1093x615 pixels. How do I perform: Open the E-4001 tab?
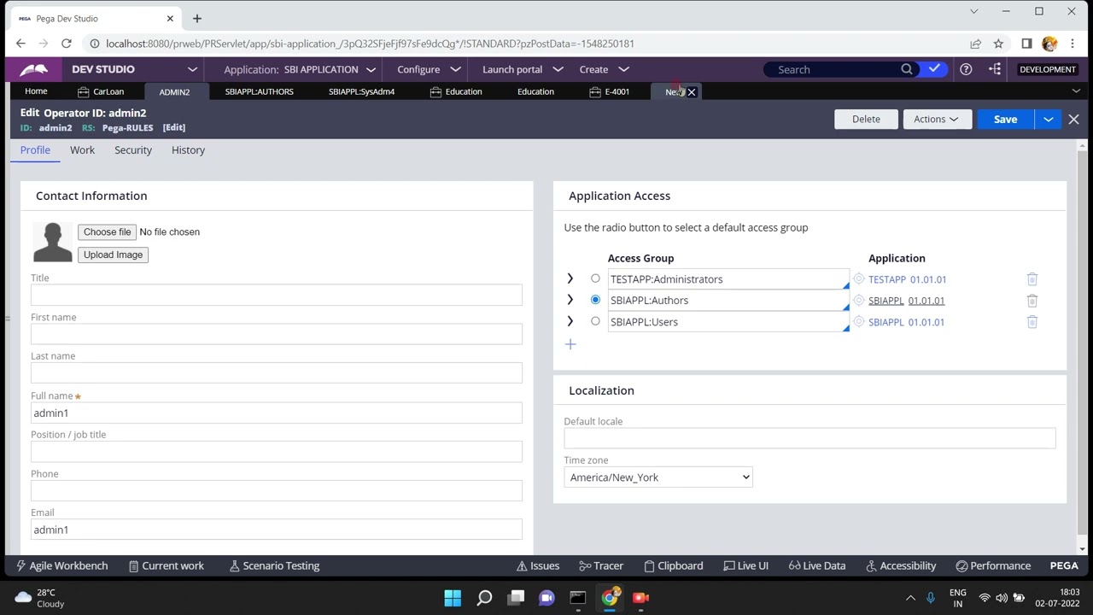coord(610,91)
